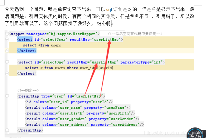
Task: Click id value "selectUser"
Action: click(54, 40)
